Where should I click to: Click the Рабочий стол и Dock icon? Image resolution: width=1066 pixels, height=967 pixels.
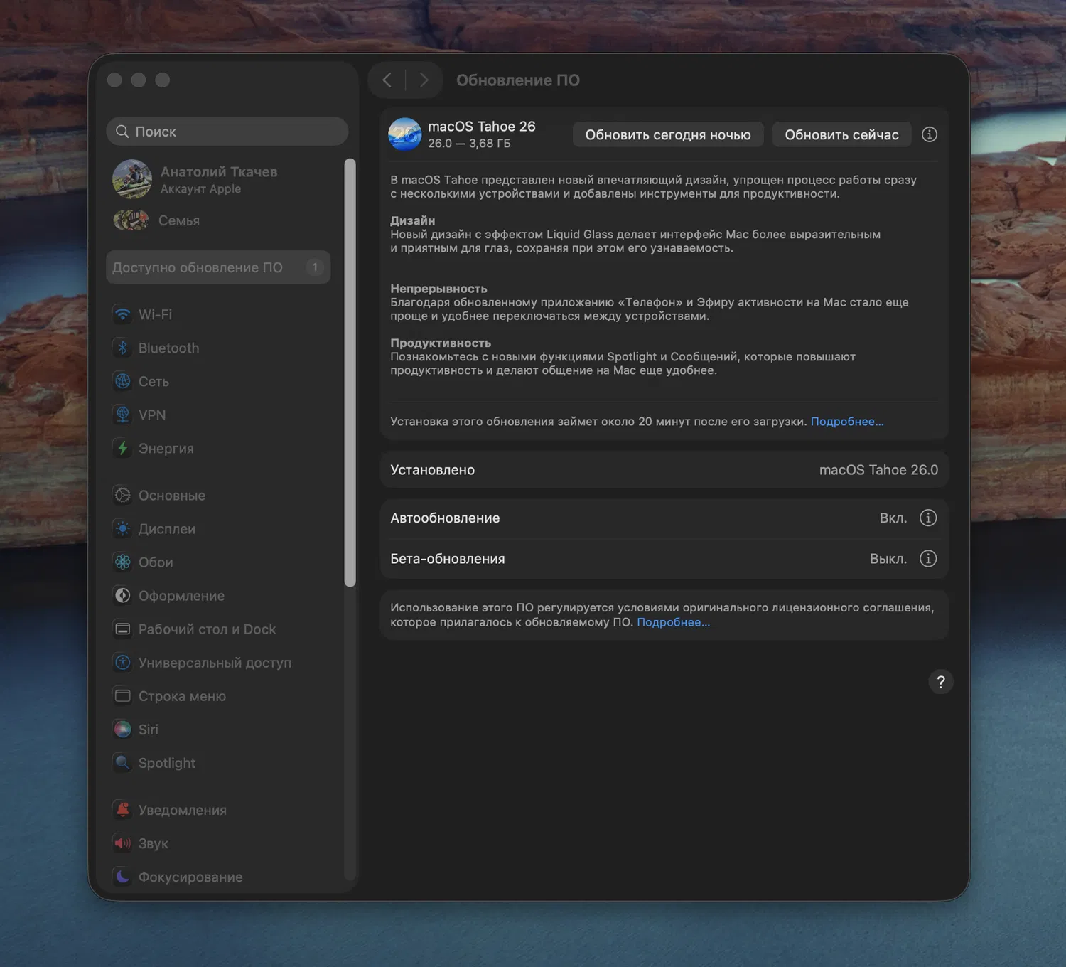(x=123, y=629)
